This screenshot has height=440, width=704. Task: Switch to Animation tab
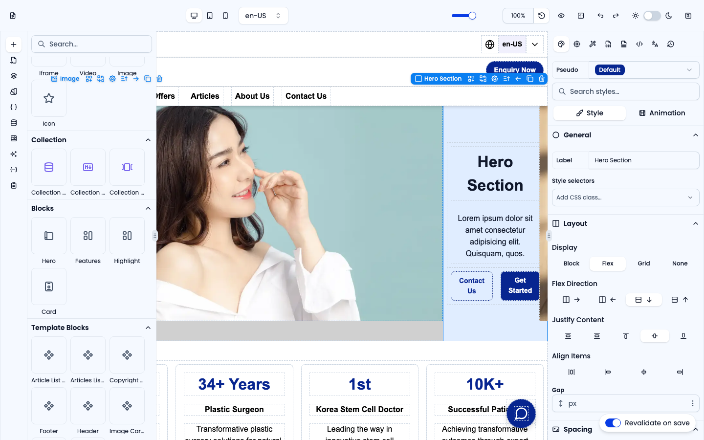pos(662,113)
